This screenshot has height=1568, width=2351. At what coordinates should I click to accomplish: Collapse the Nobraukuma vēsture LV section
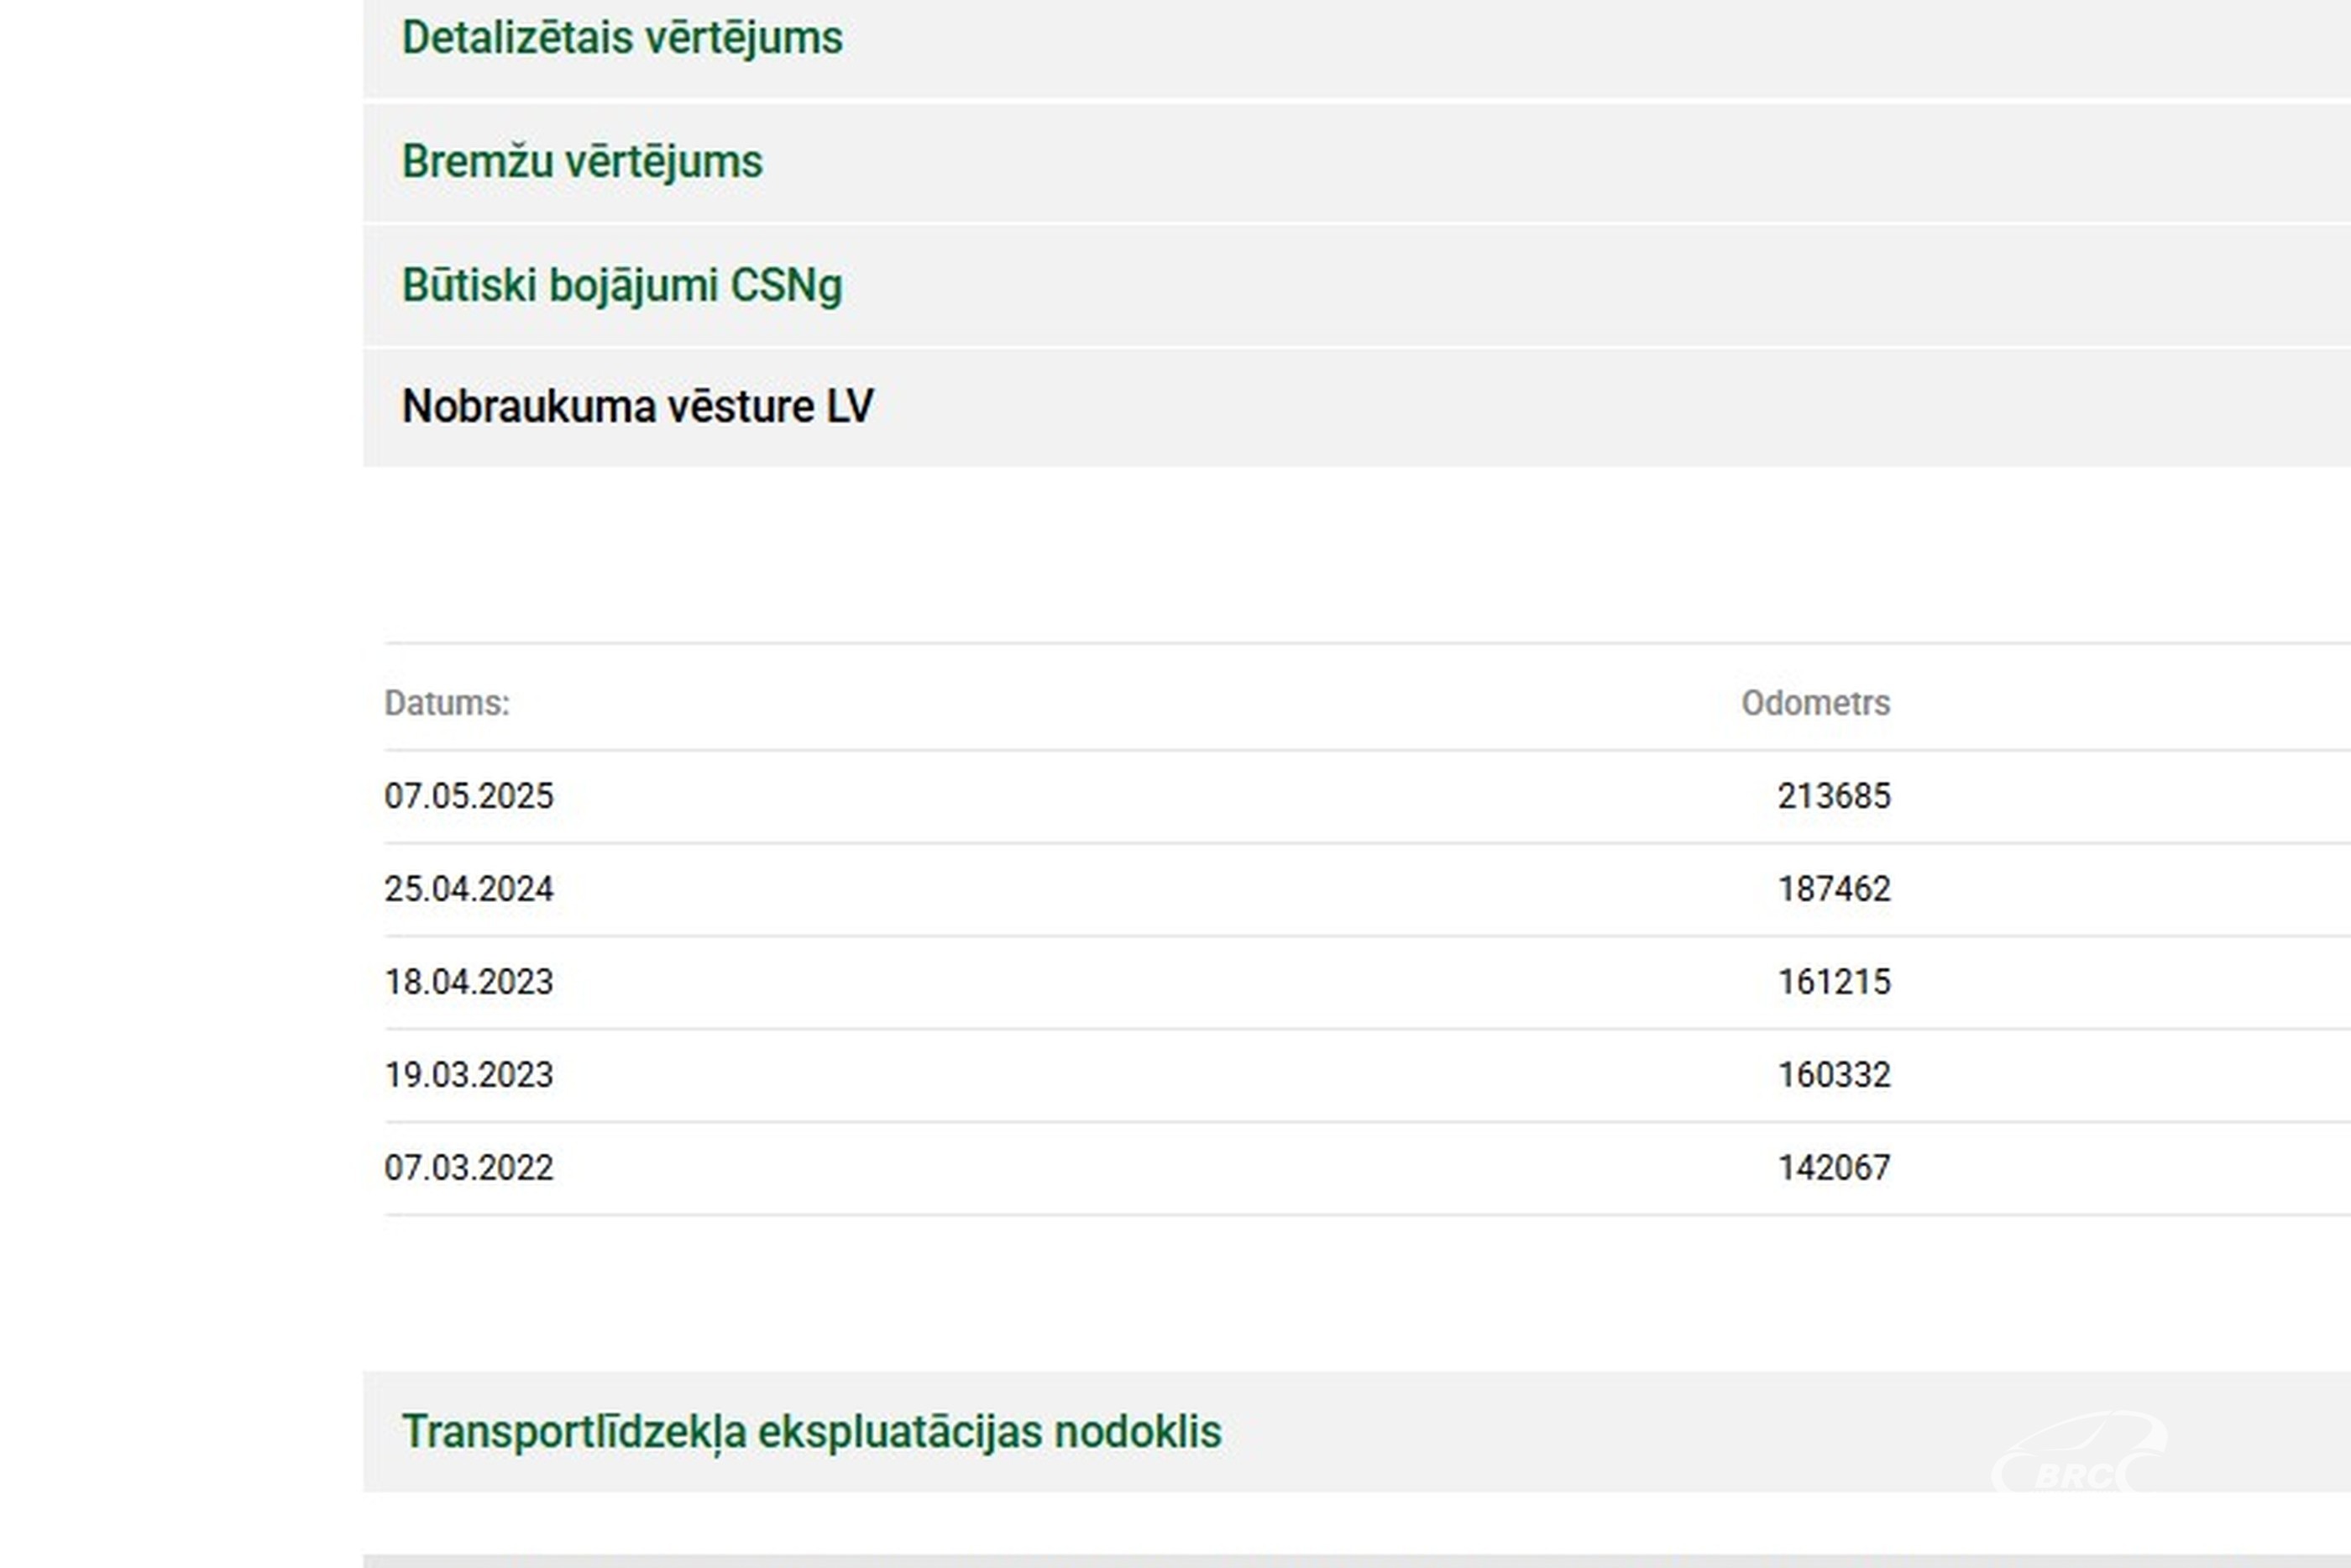(638, 407)
